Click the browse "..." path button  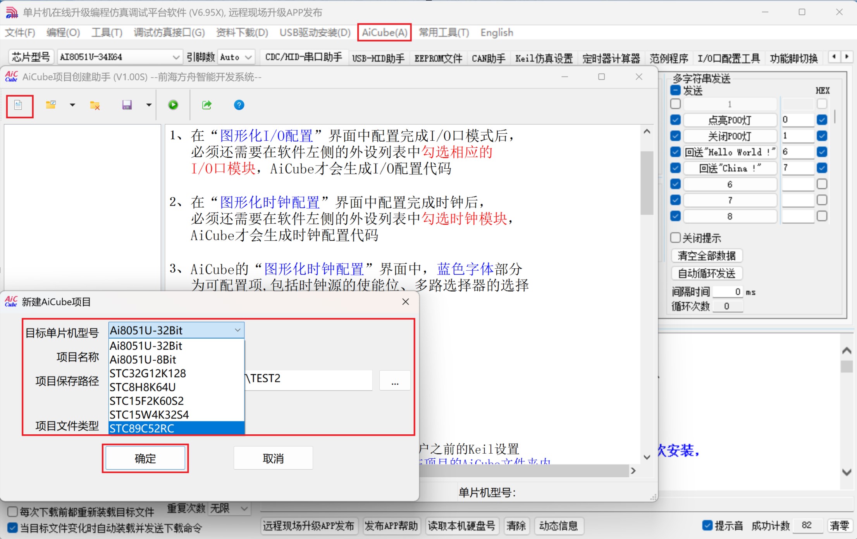[395, 380]
